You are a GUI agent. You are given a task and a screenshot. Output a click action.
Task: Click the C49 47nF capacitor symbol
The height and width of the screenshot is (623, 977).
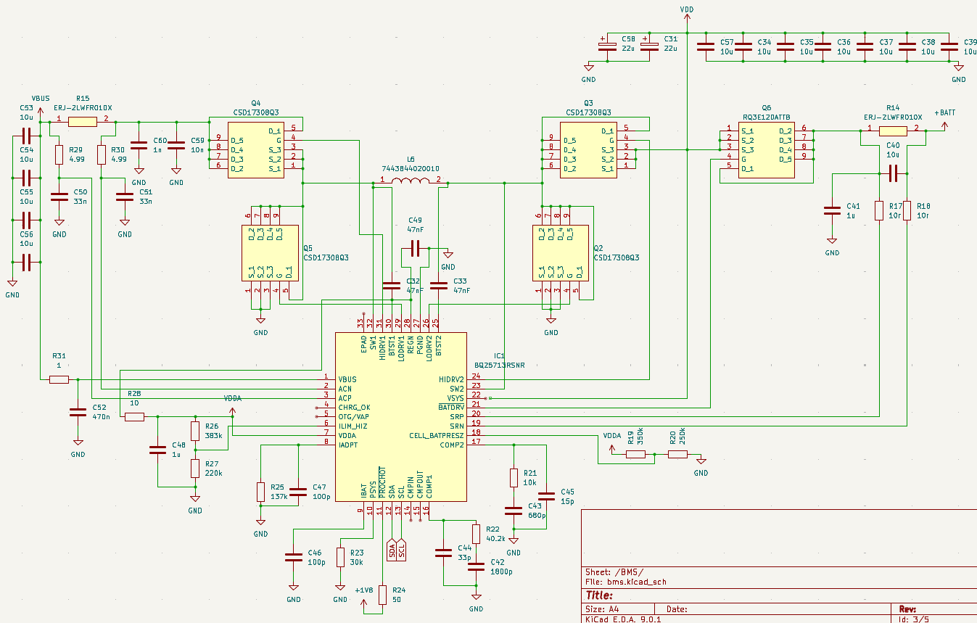(415, 249)
